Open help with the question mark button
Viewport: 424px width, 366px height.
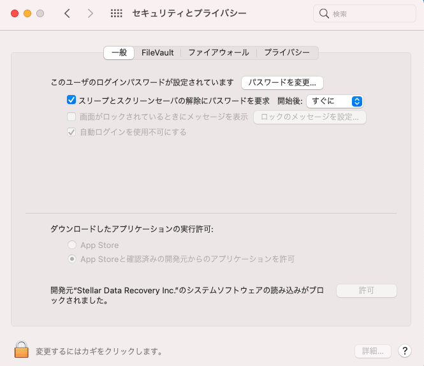tap(405, 351)
